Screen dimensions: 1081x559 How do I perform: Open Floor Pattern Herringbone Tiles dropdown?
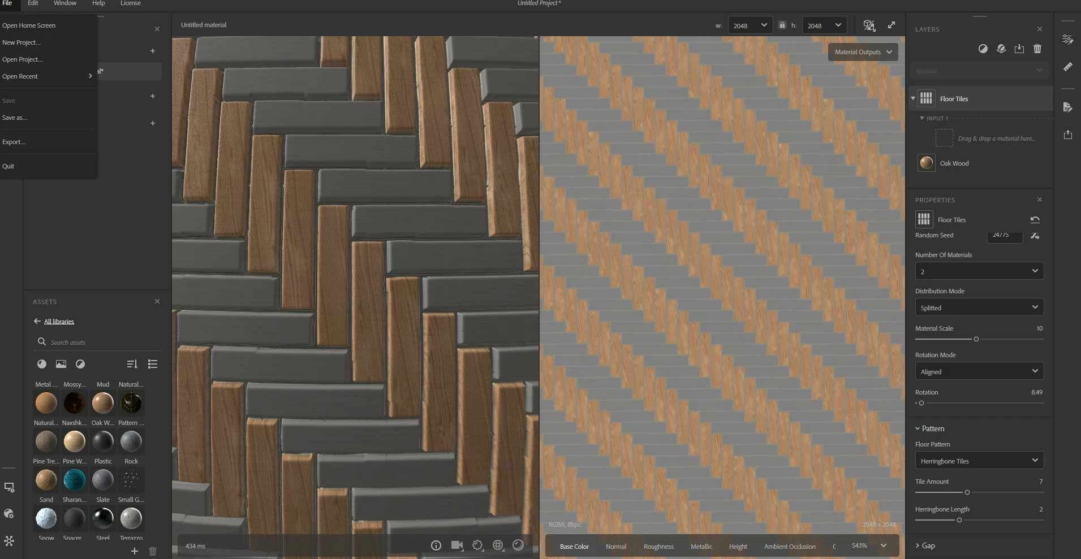click(979, 461)
